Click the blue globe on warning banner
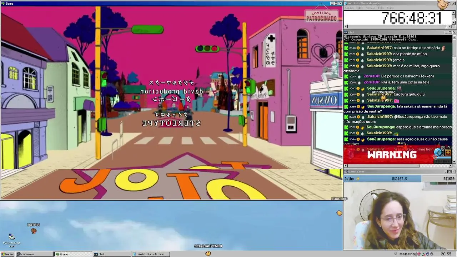Viewport: 457px width, 257px height. click(438, 152)
